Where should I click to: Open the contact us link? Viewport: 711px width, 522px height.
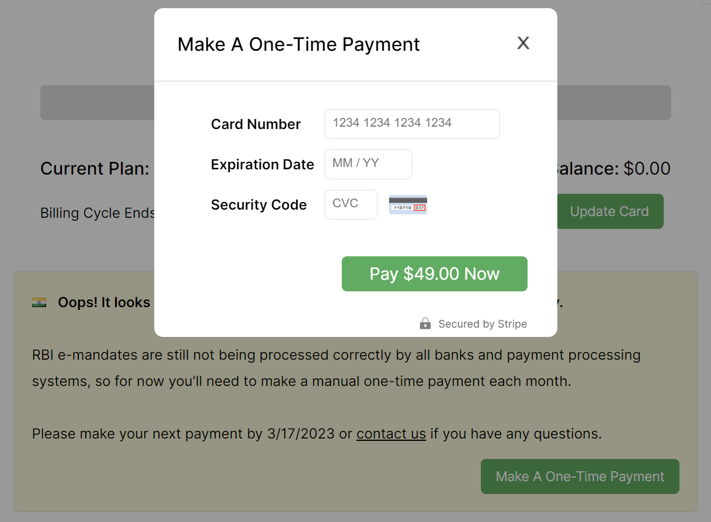coord(391,434)
